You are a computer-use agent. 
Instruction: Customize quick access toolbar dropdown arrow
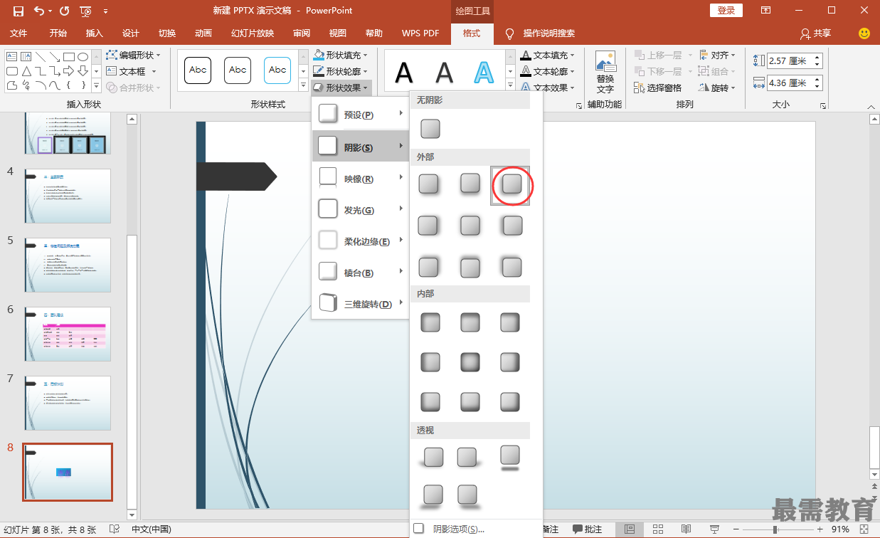(x=106, y=11)
